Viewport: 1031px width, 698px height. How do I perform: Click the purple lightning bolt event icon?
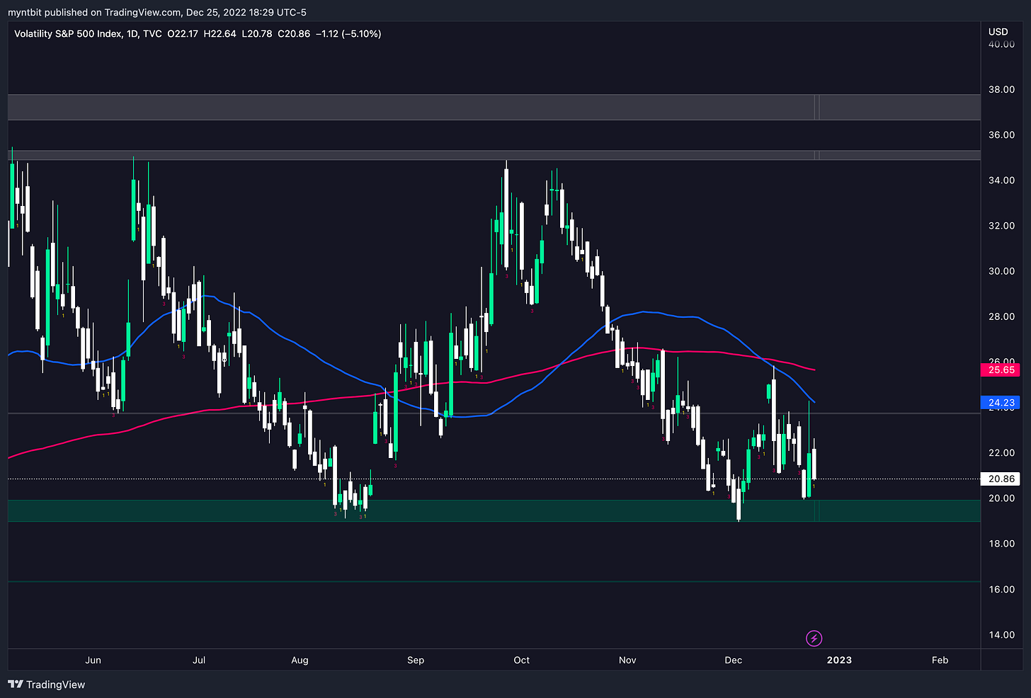[814, 639]
